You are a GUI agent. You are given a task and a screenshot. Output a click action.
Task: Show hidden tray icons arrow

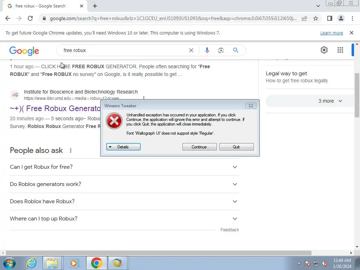(x=299, y=263)
